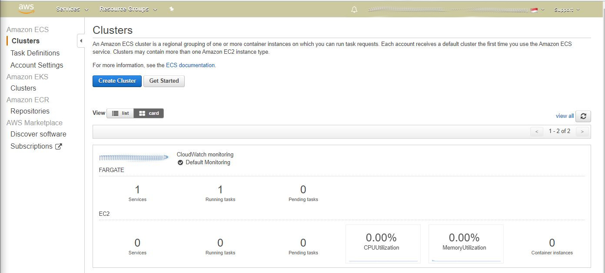Screen dimensions: 605x273
Task: Go to the next page of clusters
Action: point(582,131)
